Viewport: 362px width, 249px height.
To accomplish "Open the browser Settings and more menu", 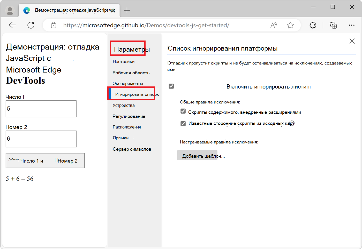I will point(352,25).
